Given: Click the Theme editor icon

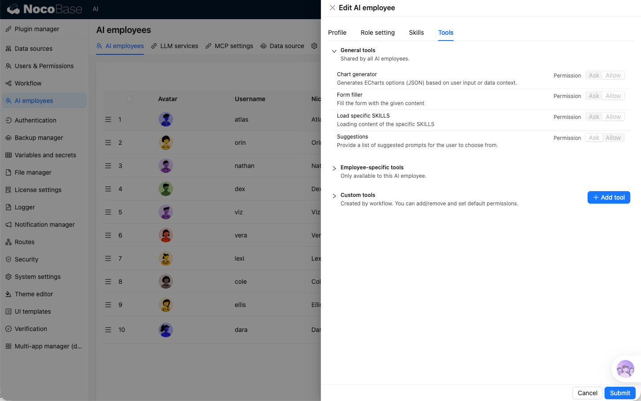Looking at the screenshot, I should (8, 294).
